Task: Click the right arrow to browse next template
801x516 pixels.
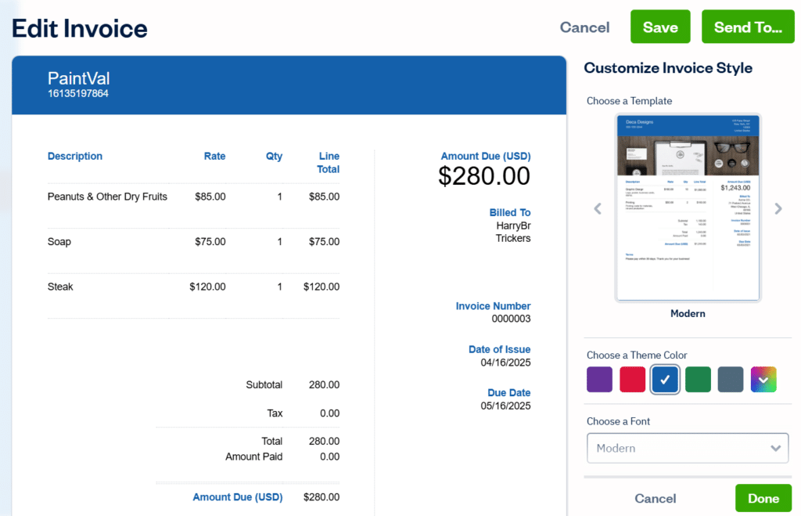Action: pyautogui.click(x=778, y=208)
